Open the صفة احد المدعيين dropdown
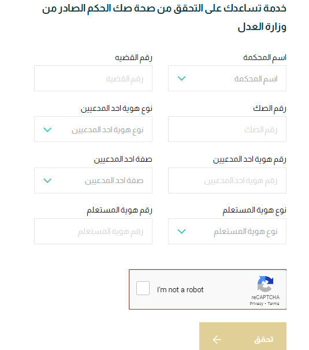 coord(93,180)
